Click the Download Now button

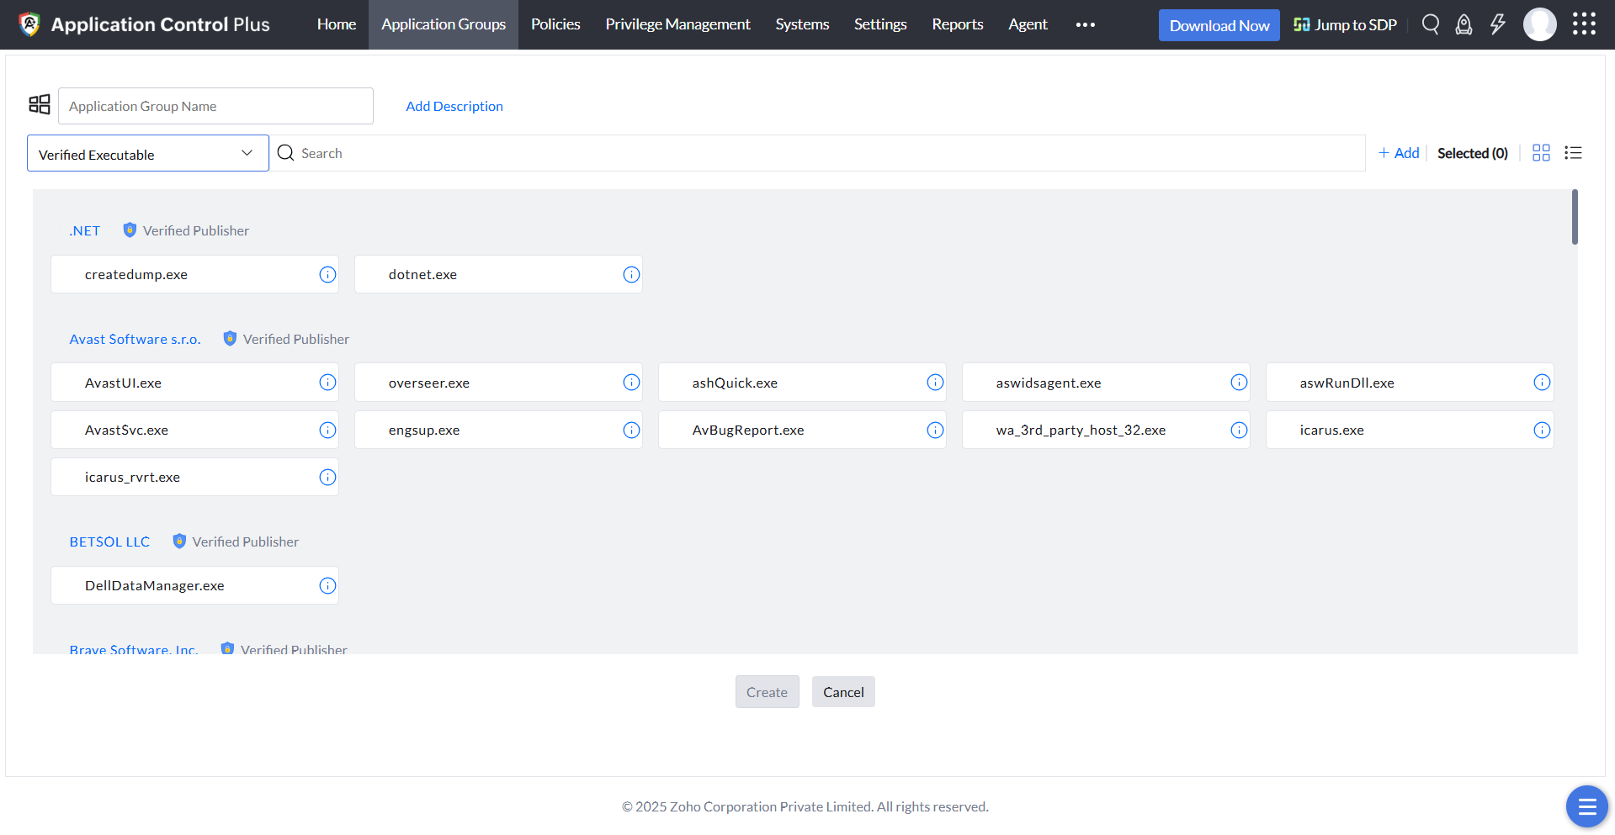click(x=1219, y=25)
